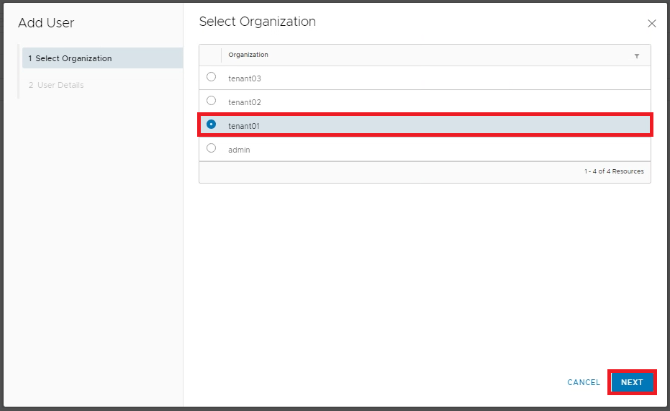This screenshot has height=411, width=670.
Task: Close the Add User dialog
Action: coord(652,24)
